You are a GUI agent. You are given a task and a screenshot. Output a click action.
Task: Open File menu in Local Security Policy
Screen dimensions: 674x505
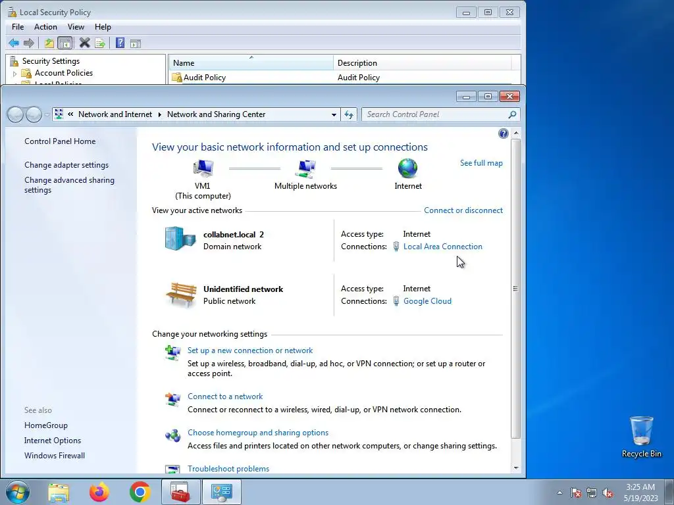click(x=18, y=26)
